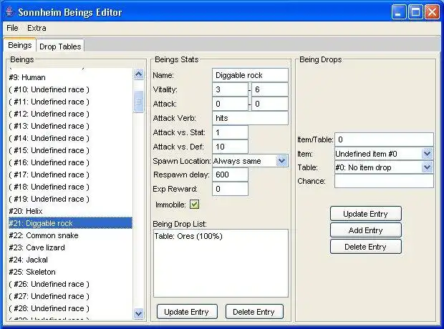Select 'Table: Ores (100%)' drop entry
The height and width of the screenshot is (329, 444).
click(221, 236)
